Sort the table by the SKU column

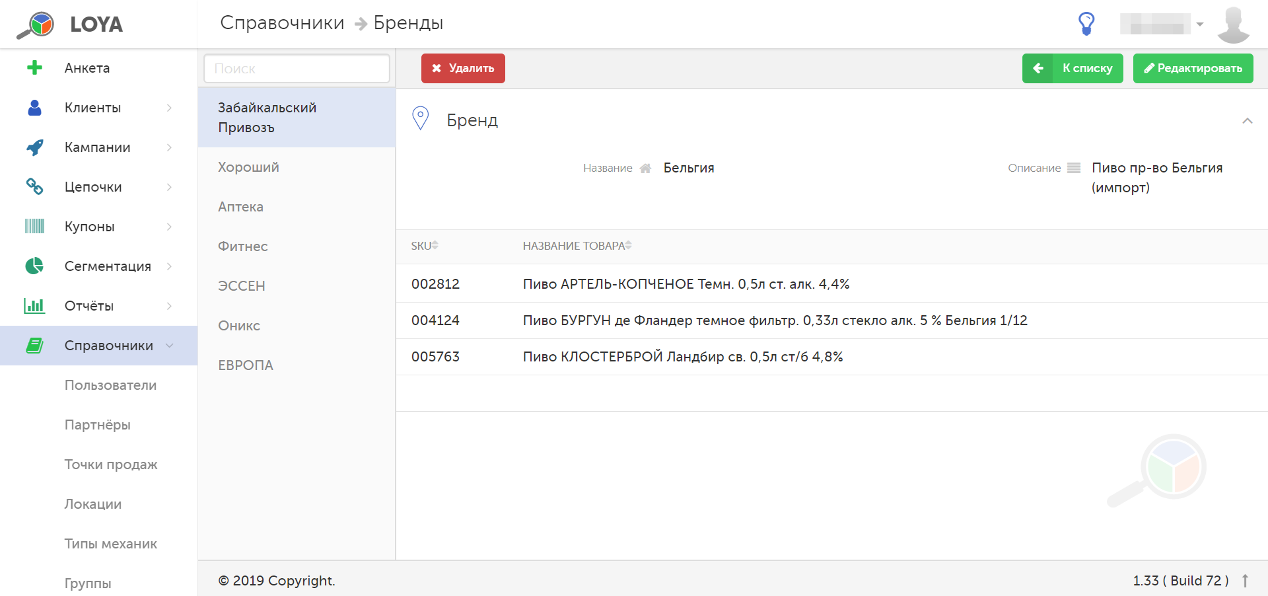(425, 246)
